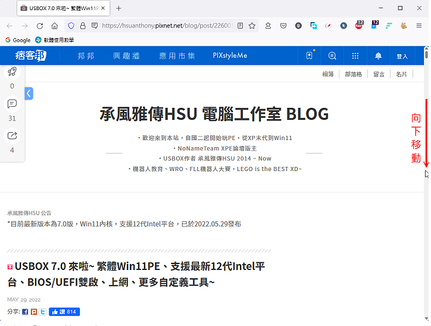Screen dimensions: 431x326
Task: Go to the 名片 section
Action: click(401, 74)
